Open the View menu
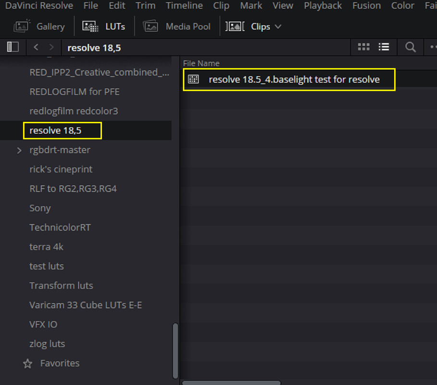Image resolution: width=437 pixels, height=385 pixels. coord(283,6)
